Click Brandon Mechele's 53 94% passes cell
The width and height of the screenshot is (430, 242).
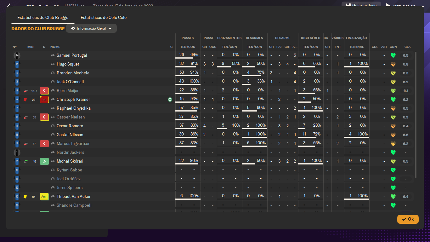[188, 73]
